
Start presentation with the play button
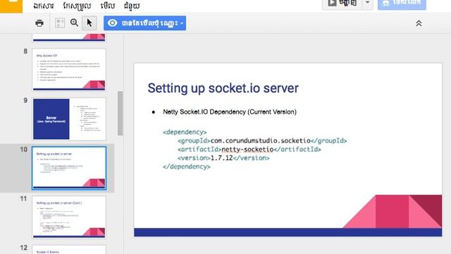(x=342, y=4)
